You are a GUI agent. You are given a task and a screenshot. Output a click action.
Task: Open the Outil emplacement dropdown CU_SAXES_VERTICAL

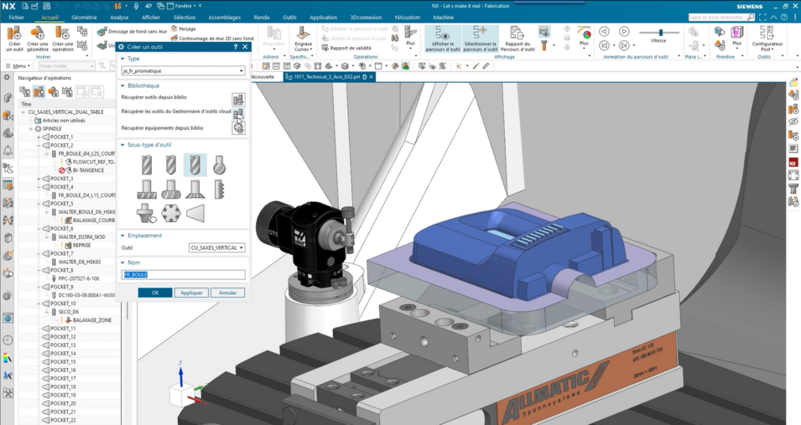pyautogui.click(x=217, y=248)
